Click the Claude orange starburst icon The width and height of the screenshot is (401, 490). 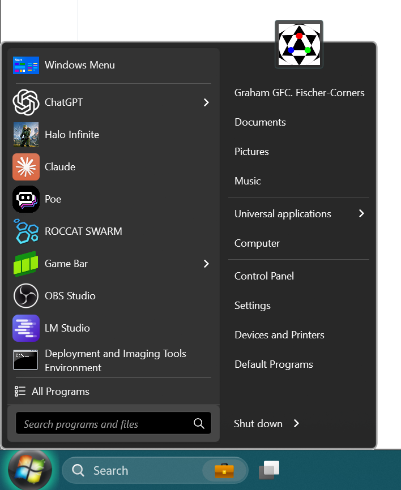[25, 167]
